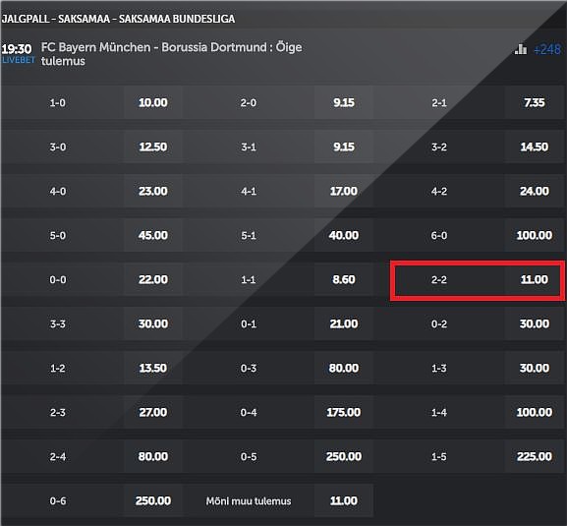The image size is (567, 526).
Task: Pick 1-0 score at odds 10.00
Action: (x=153, y=102)
